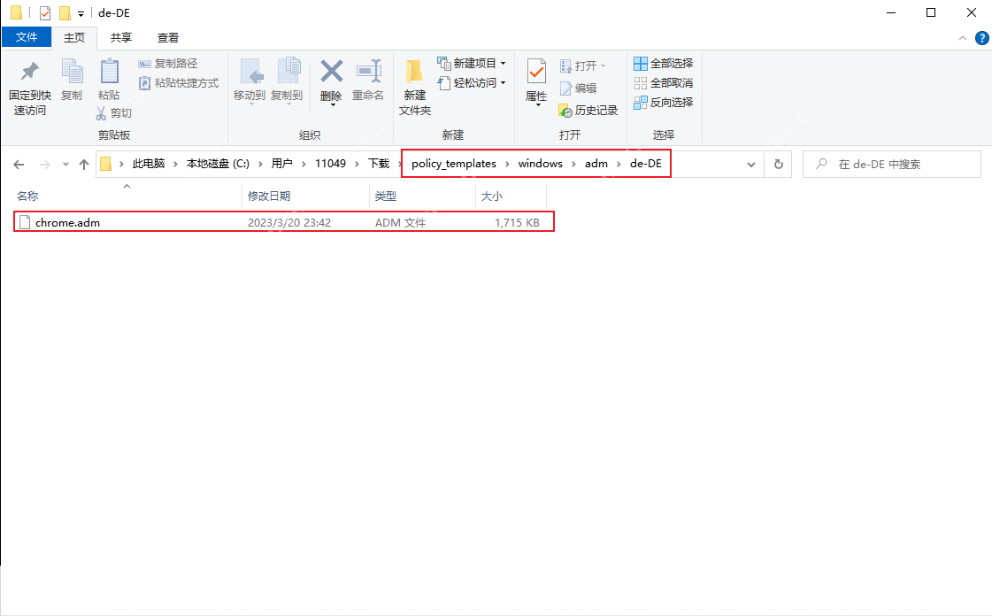This screenshot has width=992, height=616.
Task: Click the 2023/3/20 23:42 date cell
Action: [289, 223]
